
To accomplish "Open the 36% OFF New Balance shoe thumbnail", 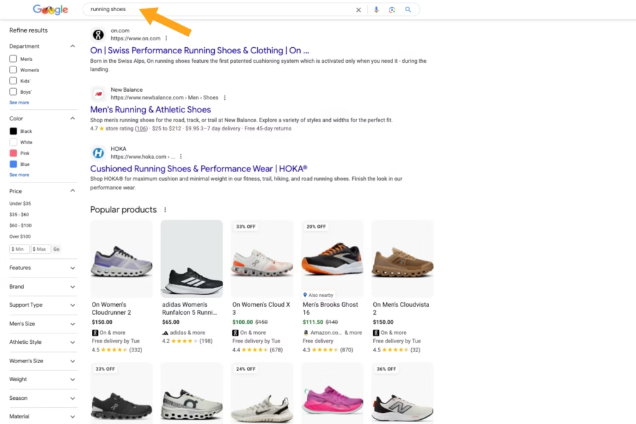I will 402,393.
